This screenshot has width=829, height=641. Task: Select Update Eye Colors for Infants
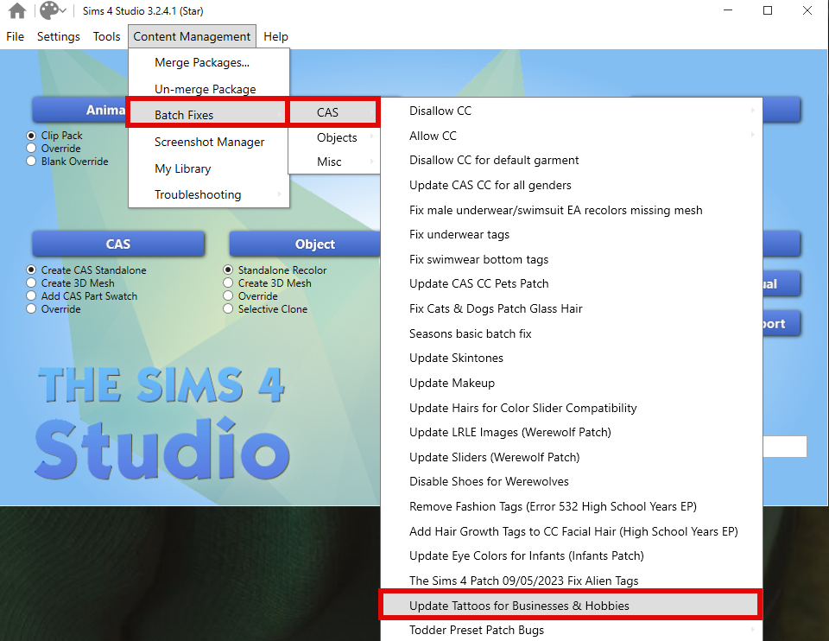(x=572, y=555)
